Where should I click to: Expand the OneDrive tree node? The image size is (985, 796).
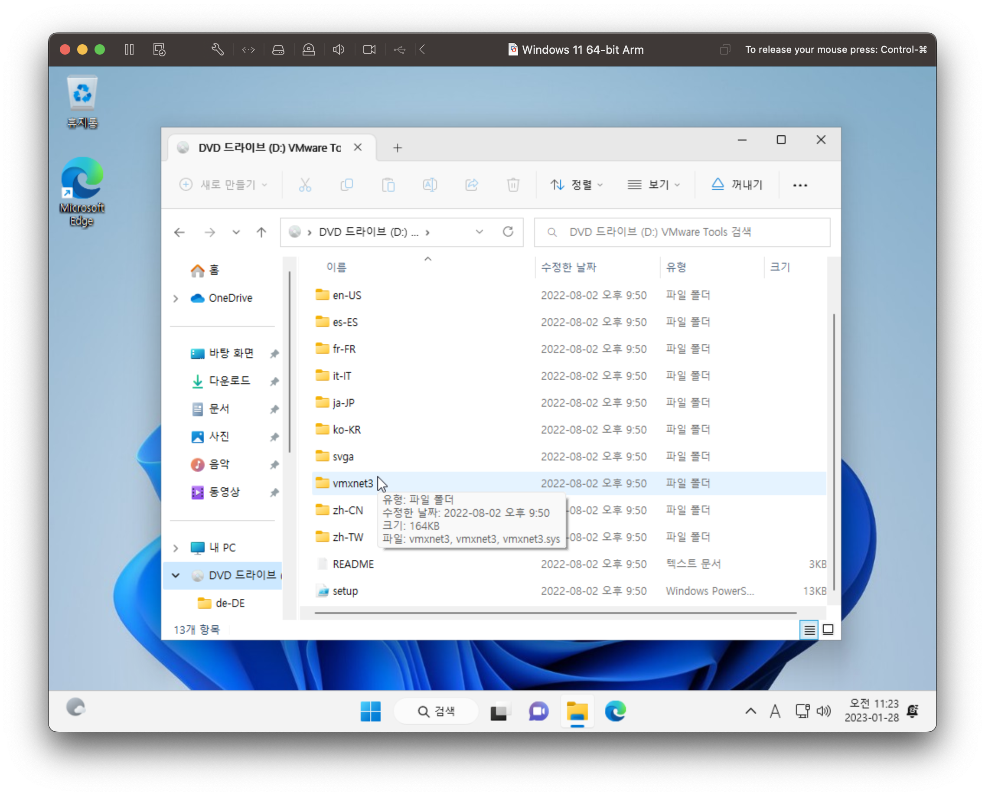tap(176, 298)
